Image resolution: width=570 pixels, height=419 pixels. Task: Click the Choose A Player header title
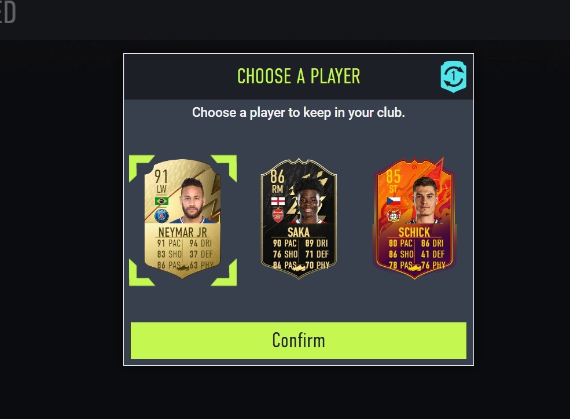tap(299, 76)
